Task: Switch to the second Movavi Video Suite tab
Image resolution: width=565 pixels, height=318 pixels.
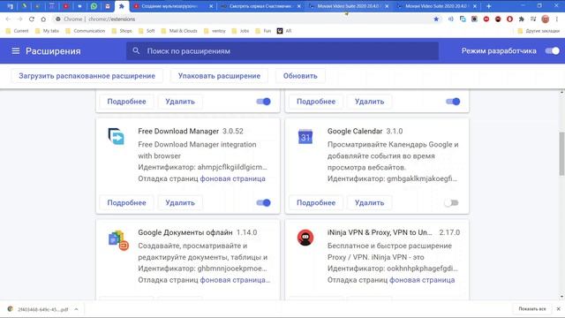Action: pos(436,6)
